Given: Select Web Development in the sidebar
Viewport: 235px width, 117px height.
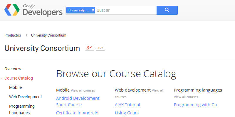Looking at the screenshot, I should (26, 97).
